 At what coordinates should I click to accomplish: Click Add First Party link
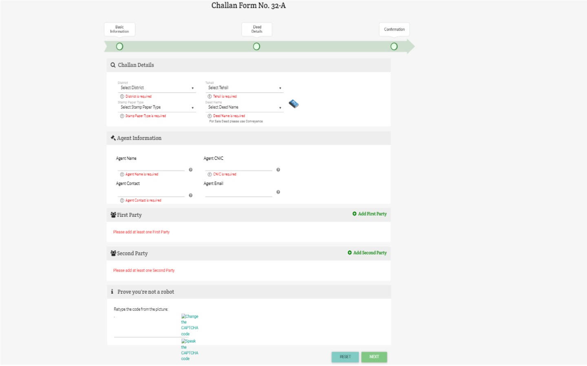[369, 214]
